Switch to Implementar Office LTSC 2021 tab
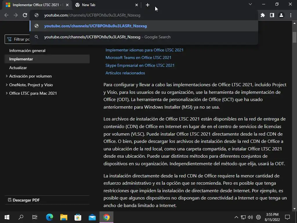The width and height of the screenshot is (297, 223). click(37, 5)
